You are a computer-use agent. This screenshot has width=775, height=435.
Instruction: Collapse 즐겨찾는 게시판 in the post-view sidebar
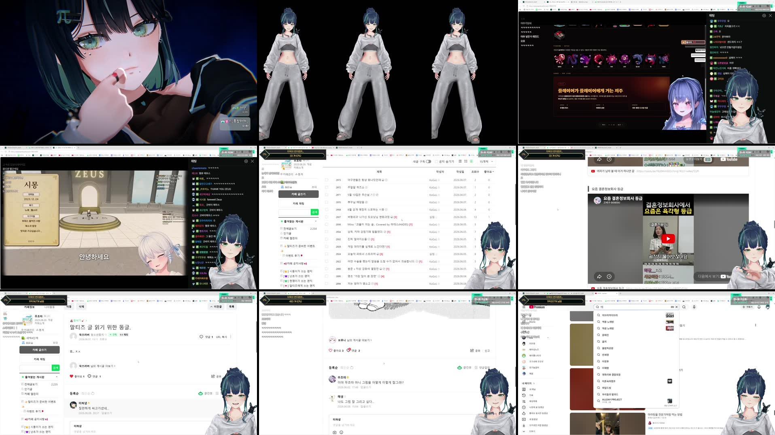point(57,377)
